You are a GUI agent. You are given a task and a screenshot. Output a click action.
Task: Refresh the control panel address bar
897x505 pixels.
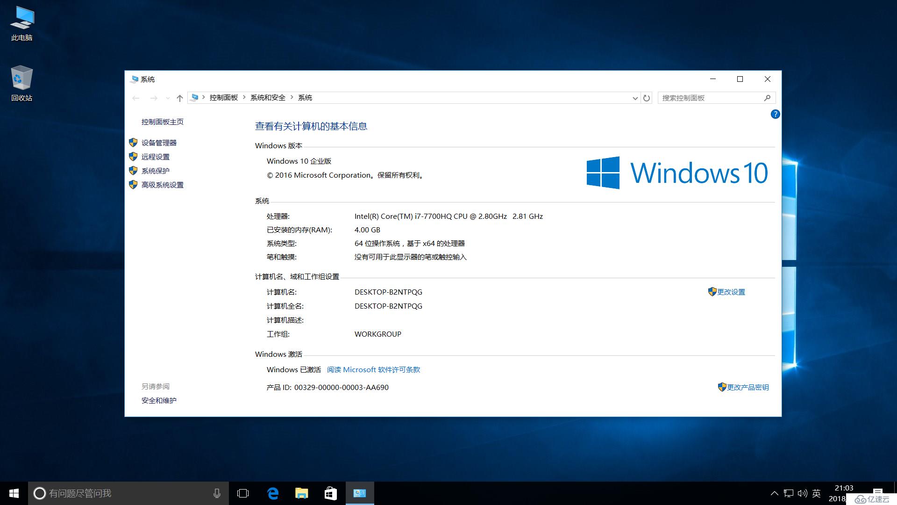point(647,98)
